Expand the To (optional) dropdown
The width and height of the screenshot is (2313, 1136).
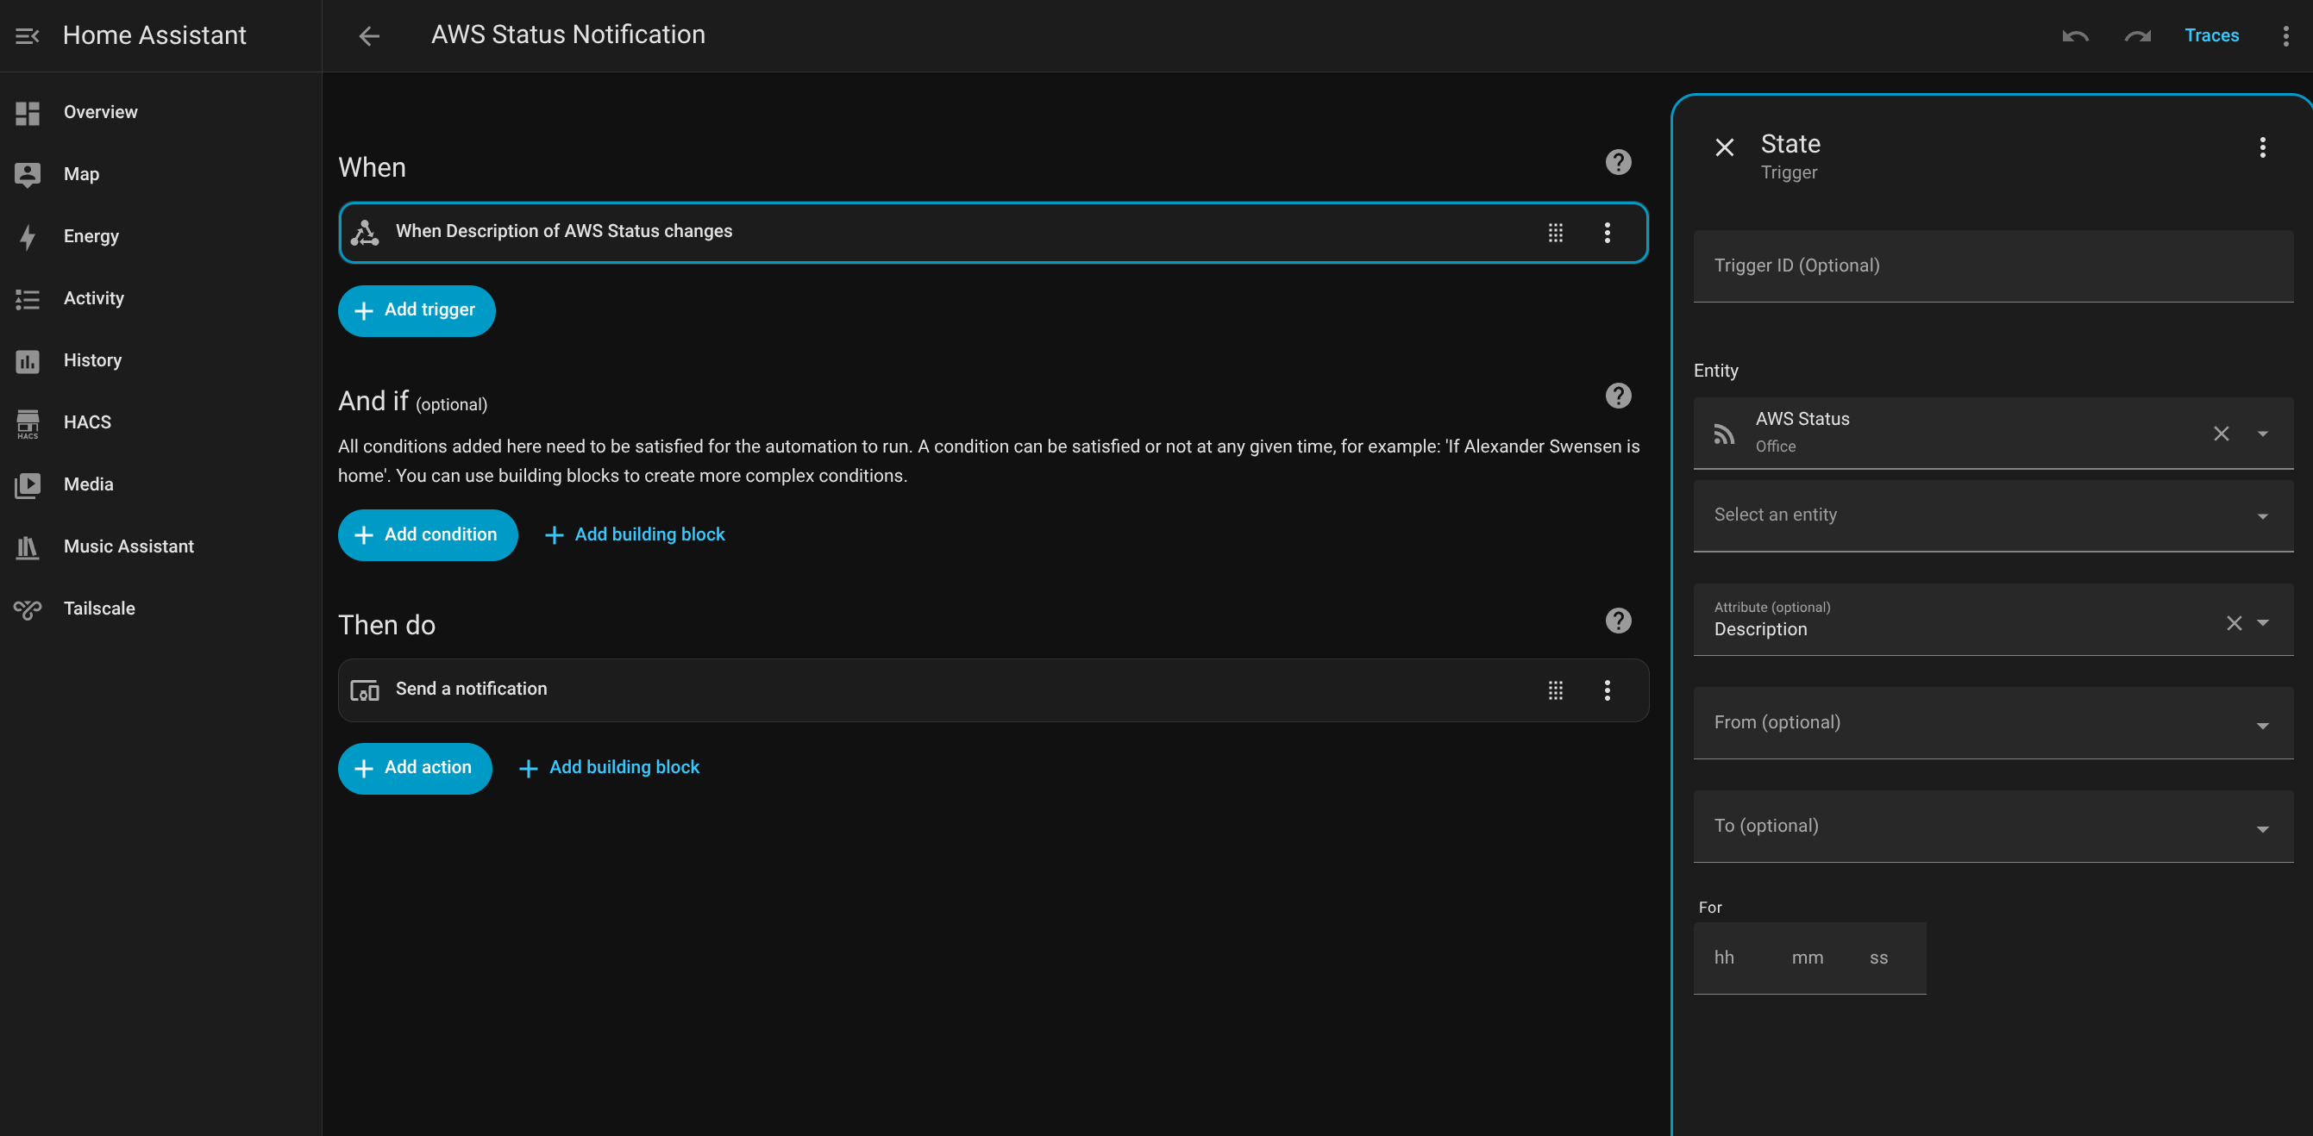pos(2262,828)
